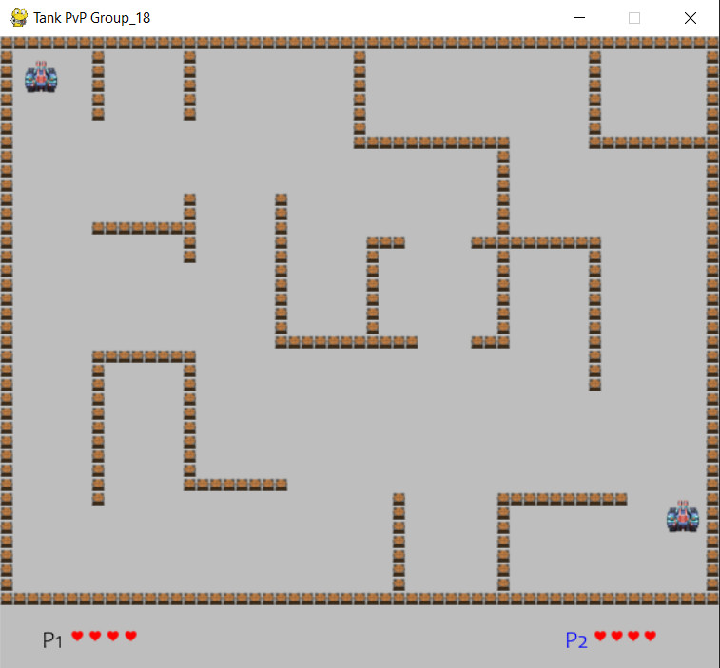
Task: Click the disabled maximize button
Action: coord(634,18)
